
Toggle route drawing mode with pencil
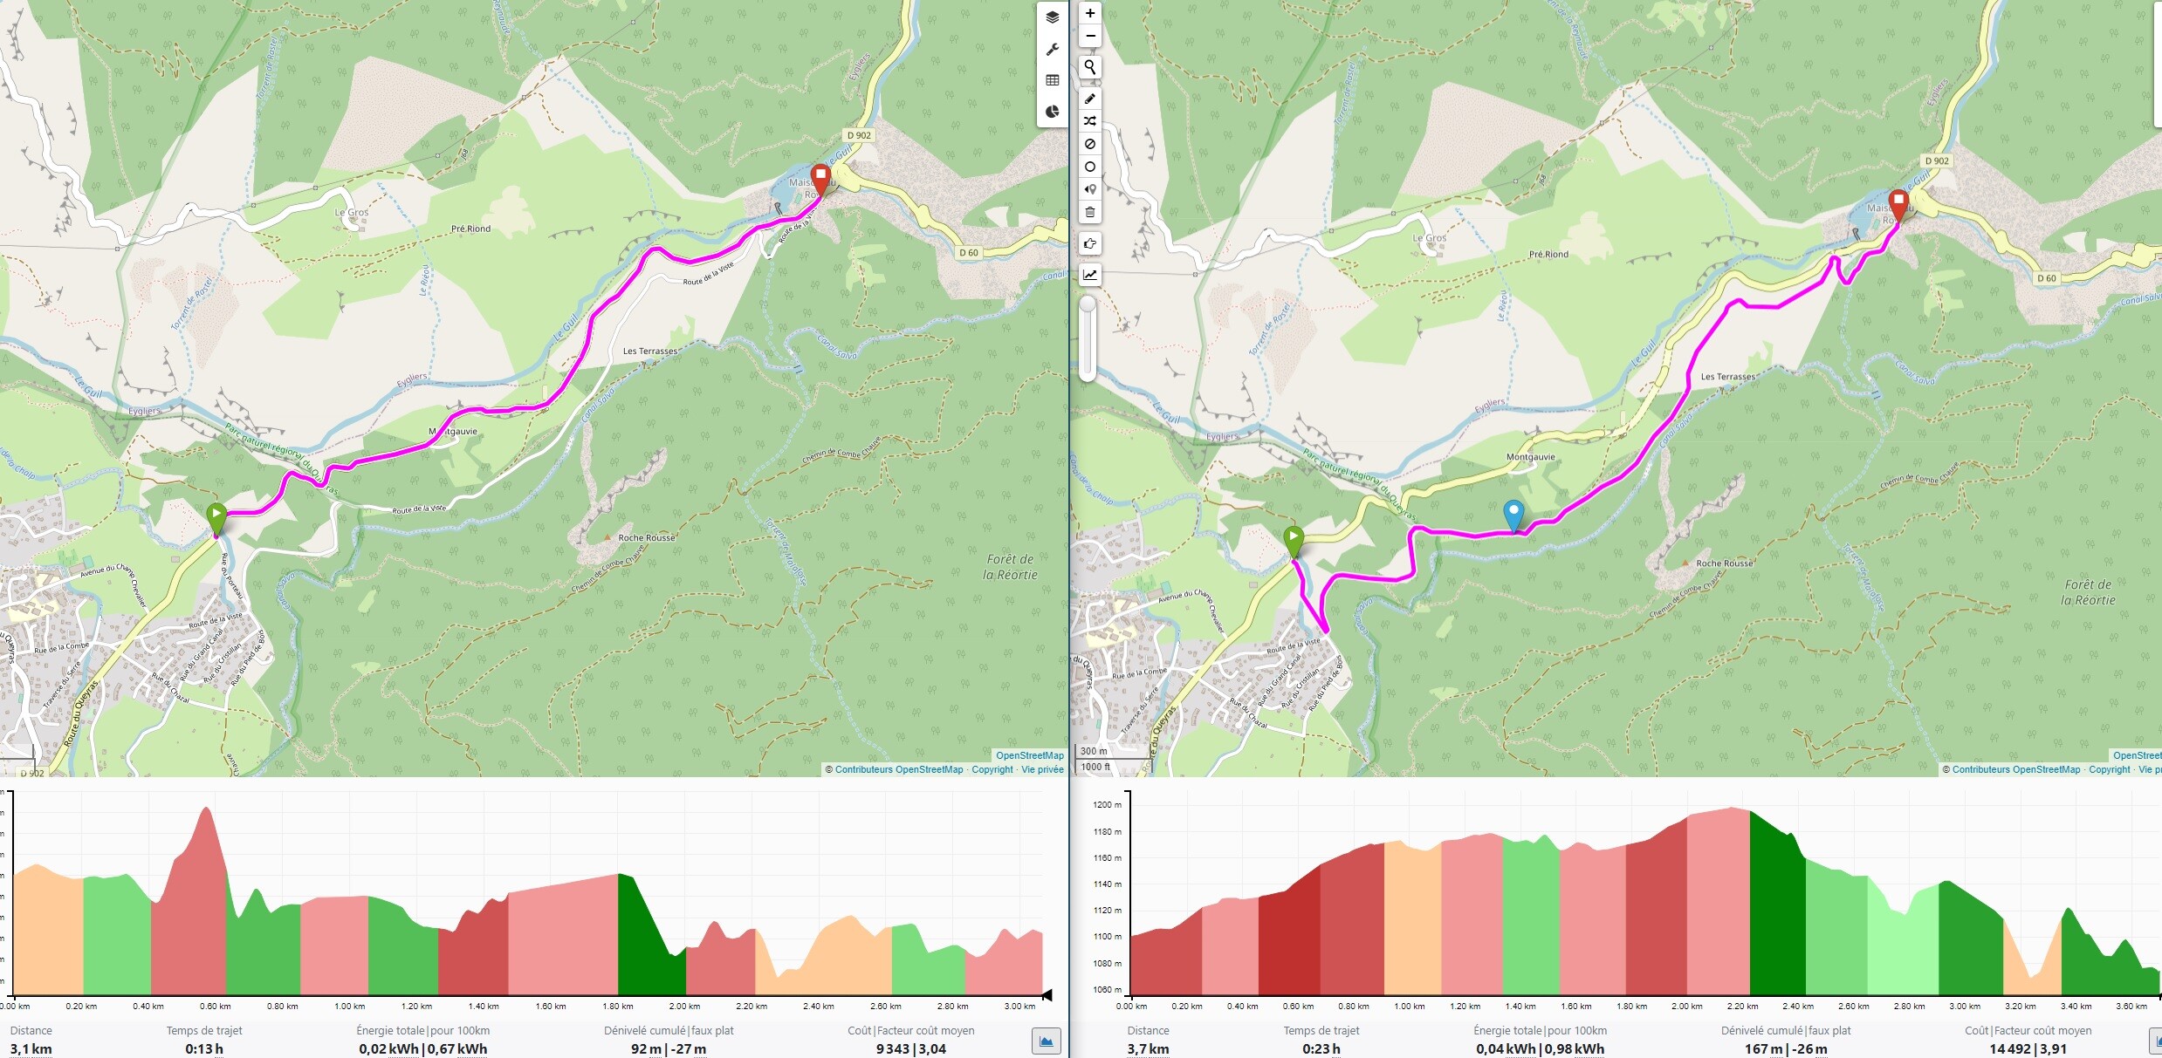coord(1089,99)
